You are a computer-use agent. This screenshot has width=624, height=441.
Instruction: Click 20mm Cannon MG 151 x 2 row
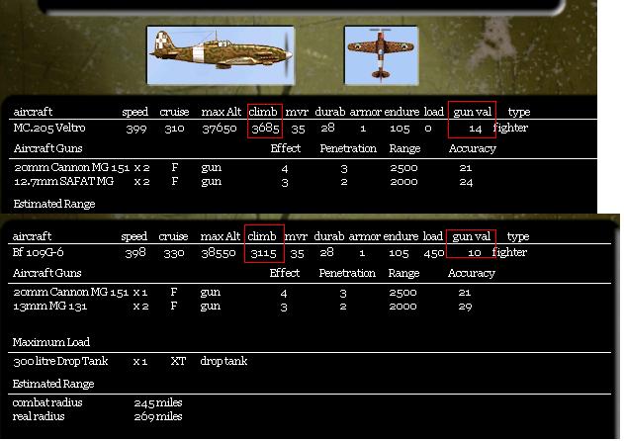tap(242, 167)
